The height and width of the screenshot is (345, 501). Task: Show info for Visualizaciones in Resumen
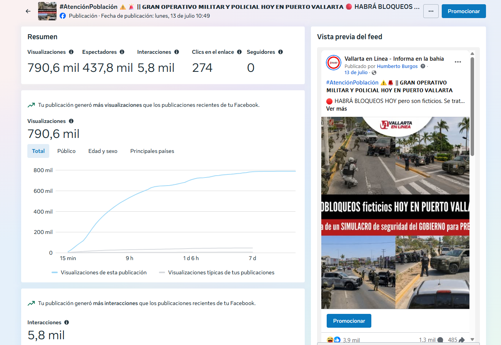click(71, 52)
